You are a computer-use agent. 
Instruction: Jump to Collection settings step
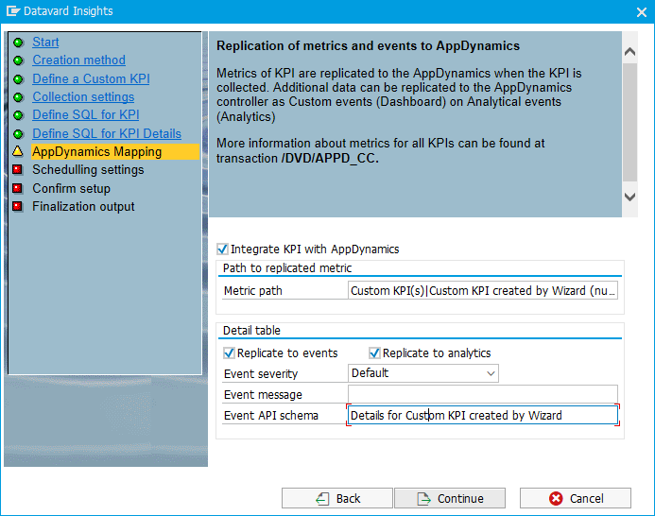[x=83, y=97]
